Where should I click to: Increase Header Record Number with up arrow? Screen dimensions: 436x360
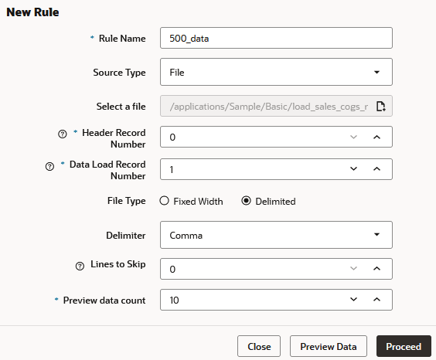[376, 137]
